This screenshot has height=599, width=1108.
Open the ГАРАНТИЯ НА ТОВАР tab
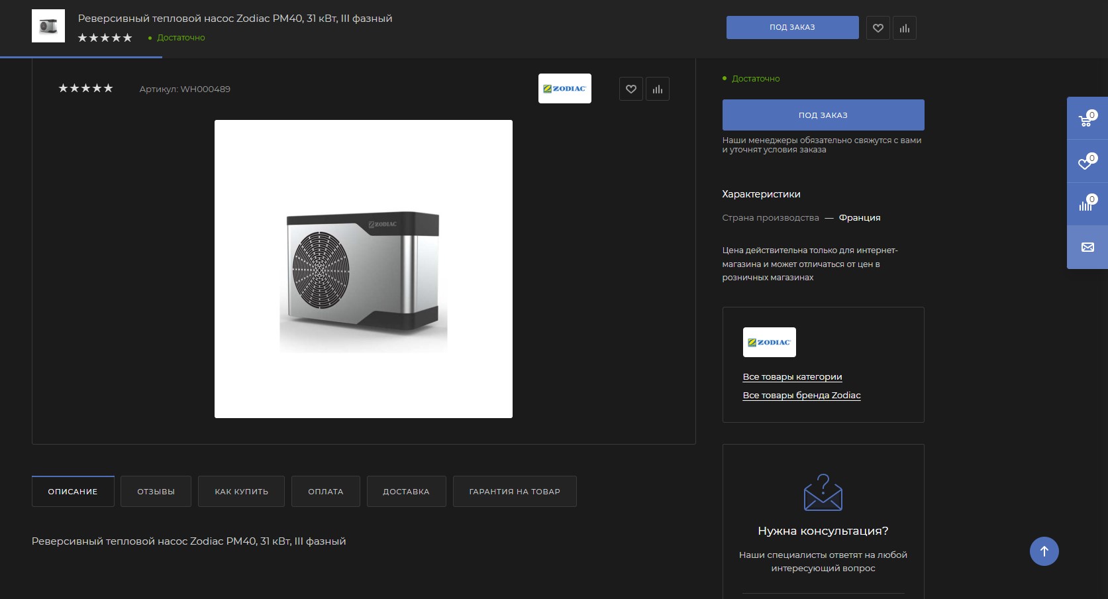[x=515, y=492]
